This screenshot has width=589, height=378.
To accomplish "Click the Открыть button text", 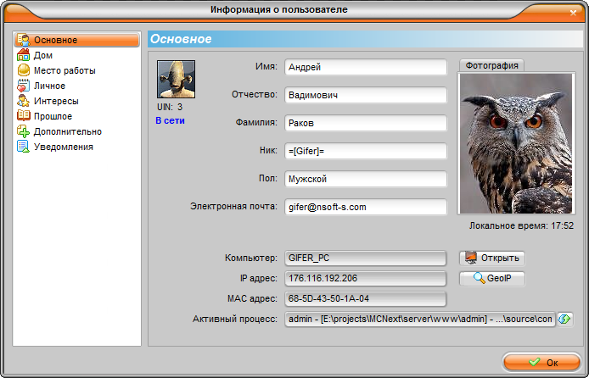I will tap(500, 258).
